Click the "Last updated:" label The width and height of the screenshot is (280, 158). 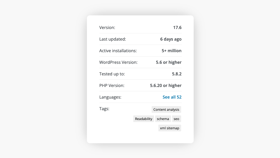(113, 39)
